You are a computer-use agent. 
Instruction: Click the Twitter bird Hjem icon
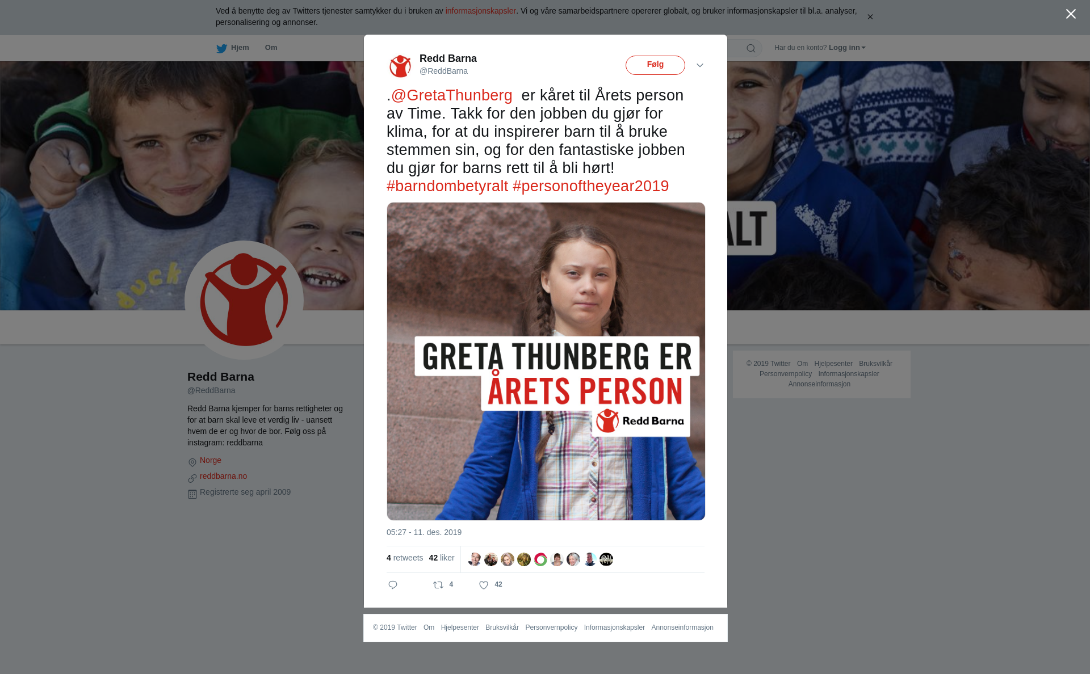(221, 48)
